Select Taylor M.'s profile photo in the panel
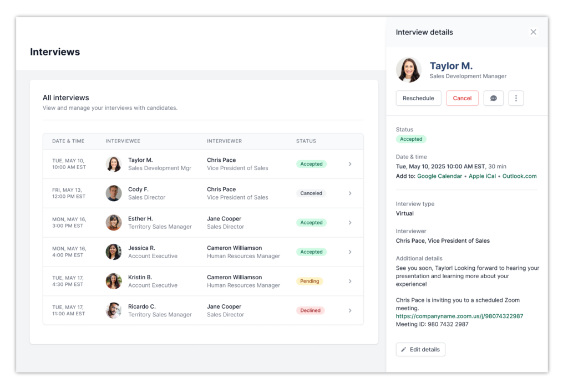 click(x=409, y=70)
